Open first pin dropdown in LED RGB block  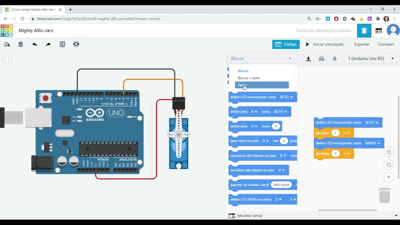coord(278,199)
